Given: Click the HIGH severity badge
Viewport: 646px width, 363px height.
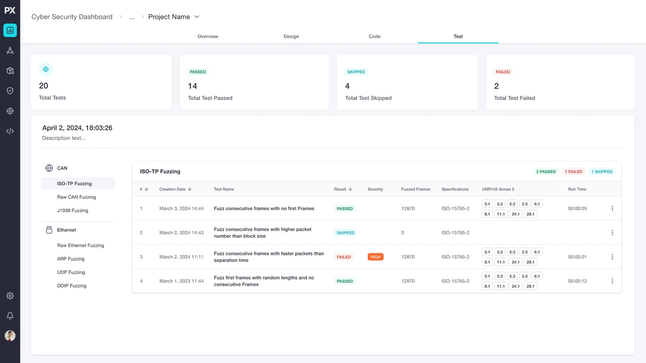Looking at the screenshot, I should click(375, 257).
